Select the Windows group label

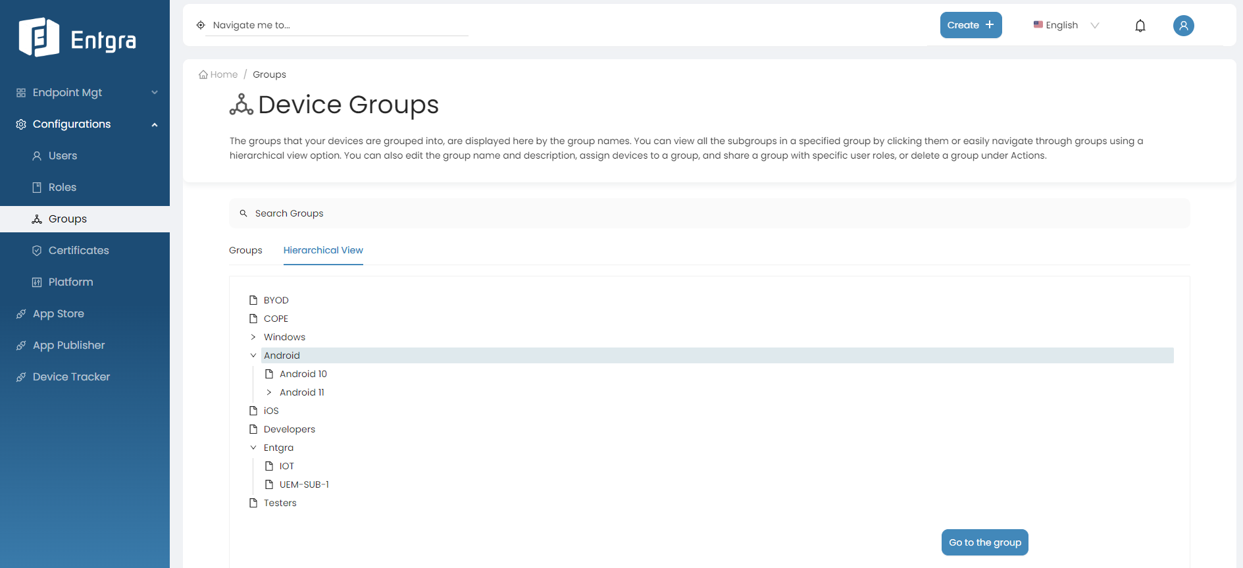284,337
